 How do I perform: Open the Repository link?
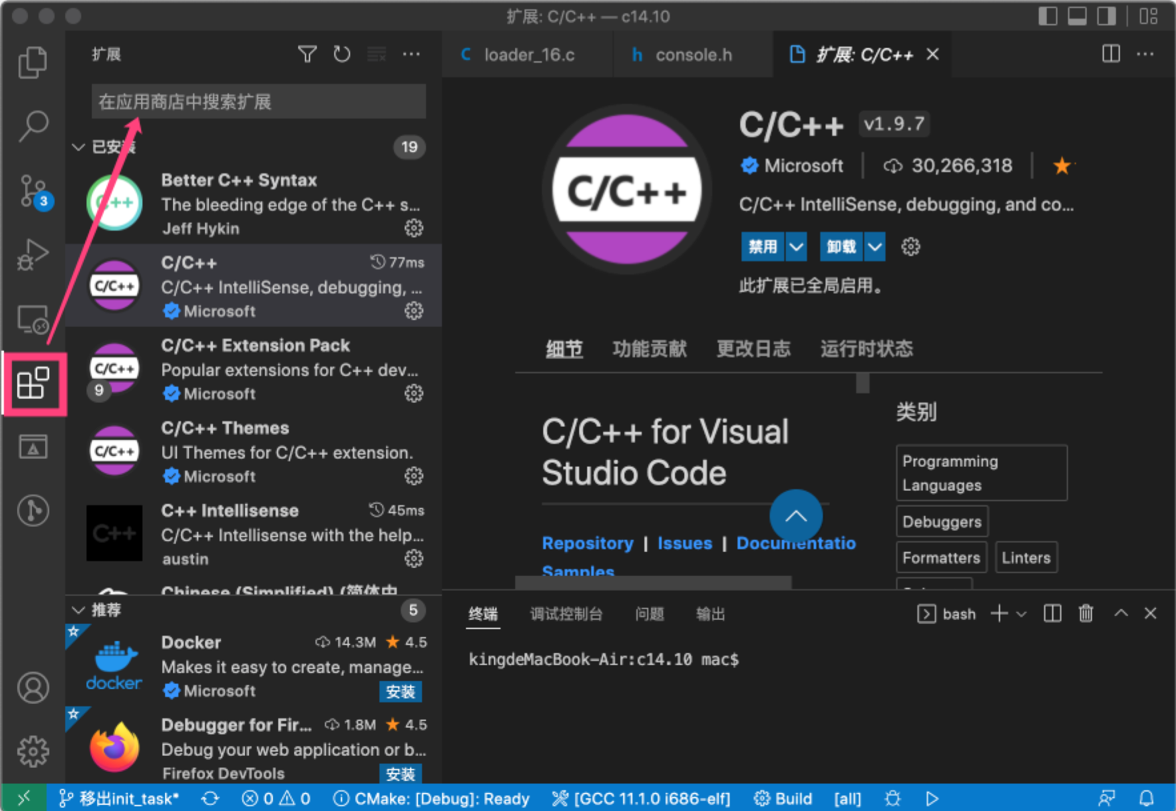pyautogui.click(x=588, y=543)
